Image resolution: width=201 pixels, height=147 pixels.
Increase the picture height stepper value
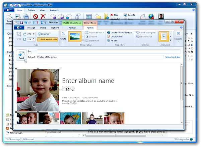[34, 38]
